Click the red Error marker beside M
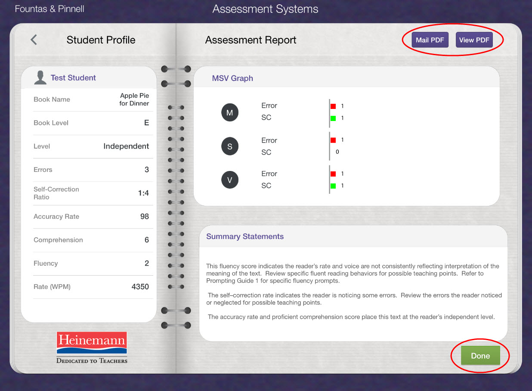The image size is (532, 391). coord(332,106)
